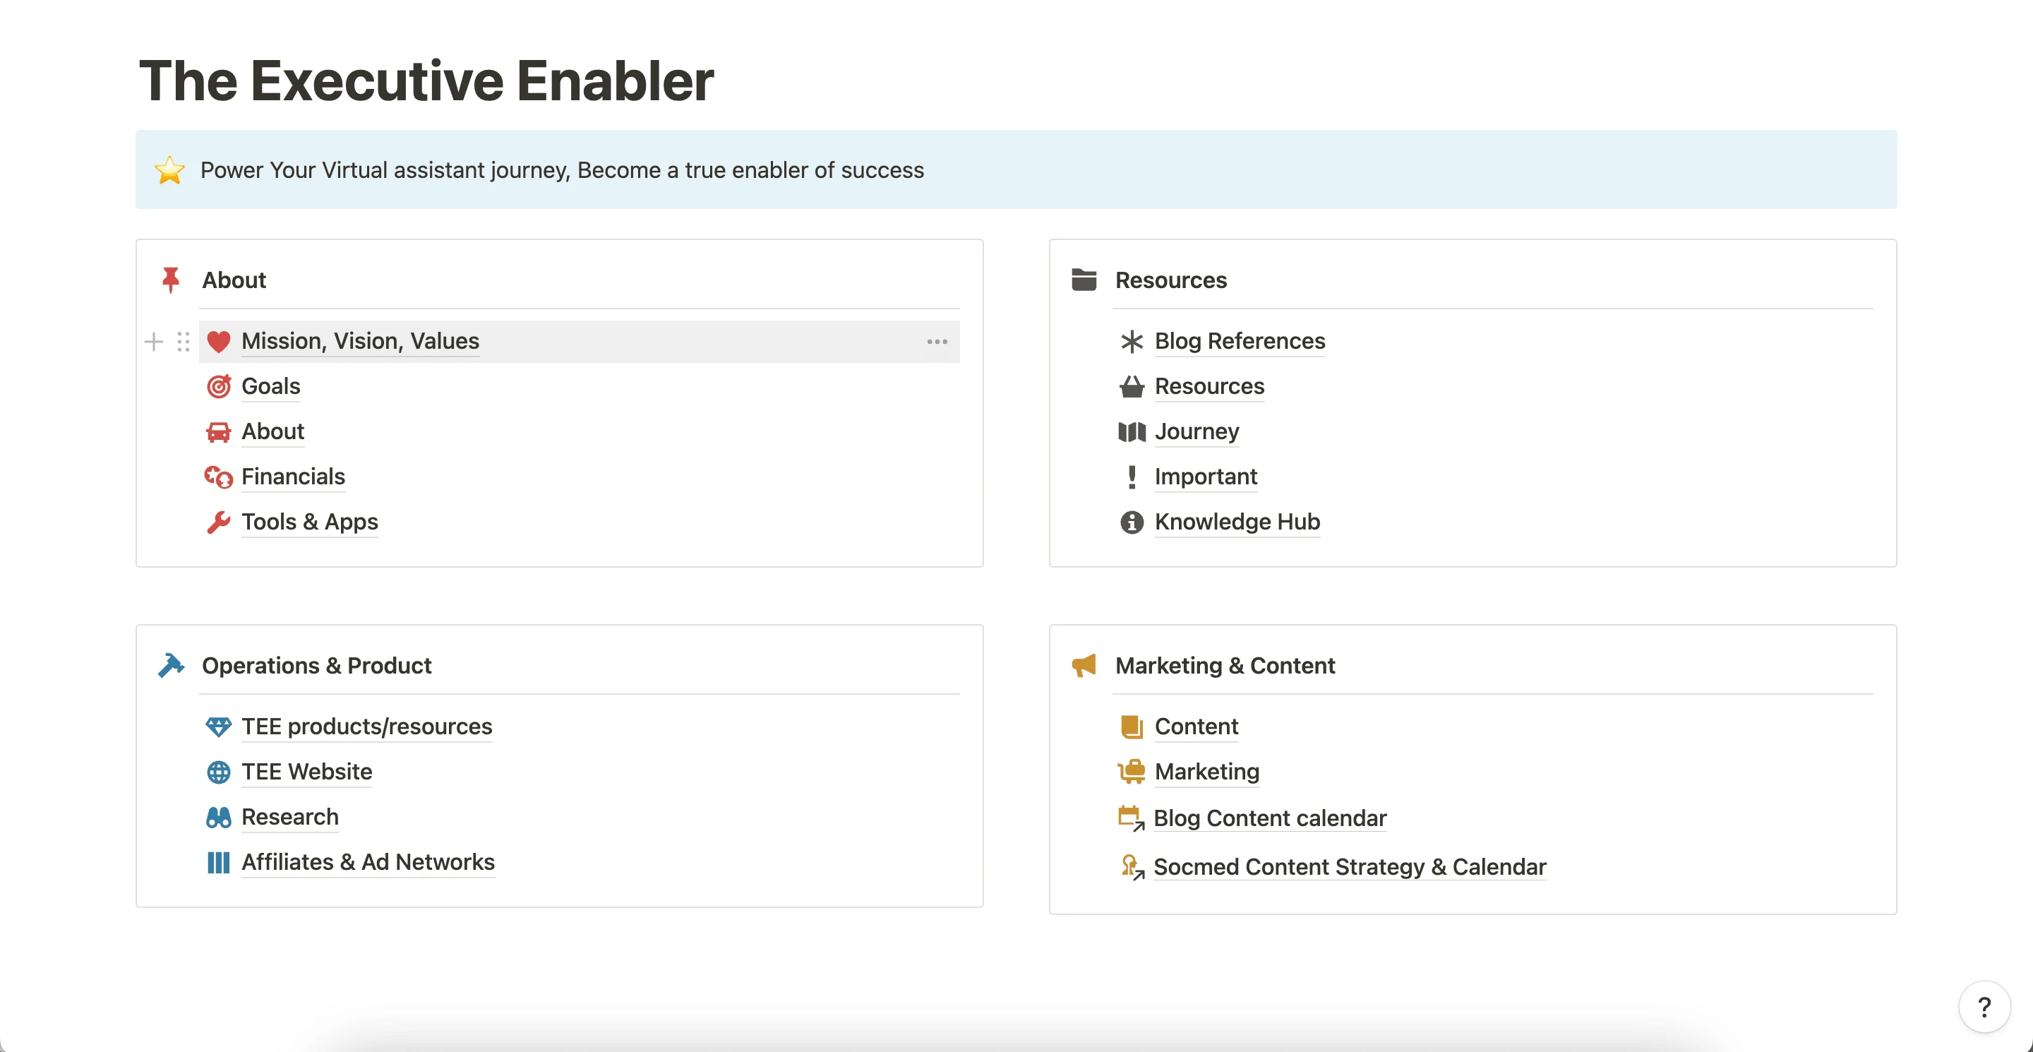Viewport: 2033px width, 1052px height.
Task: Open the Financials page link
Action: pos(293,477)
